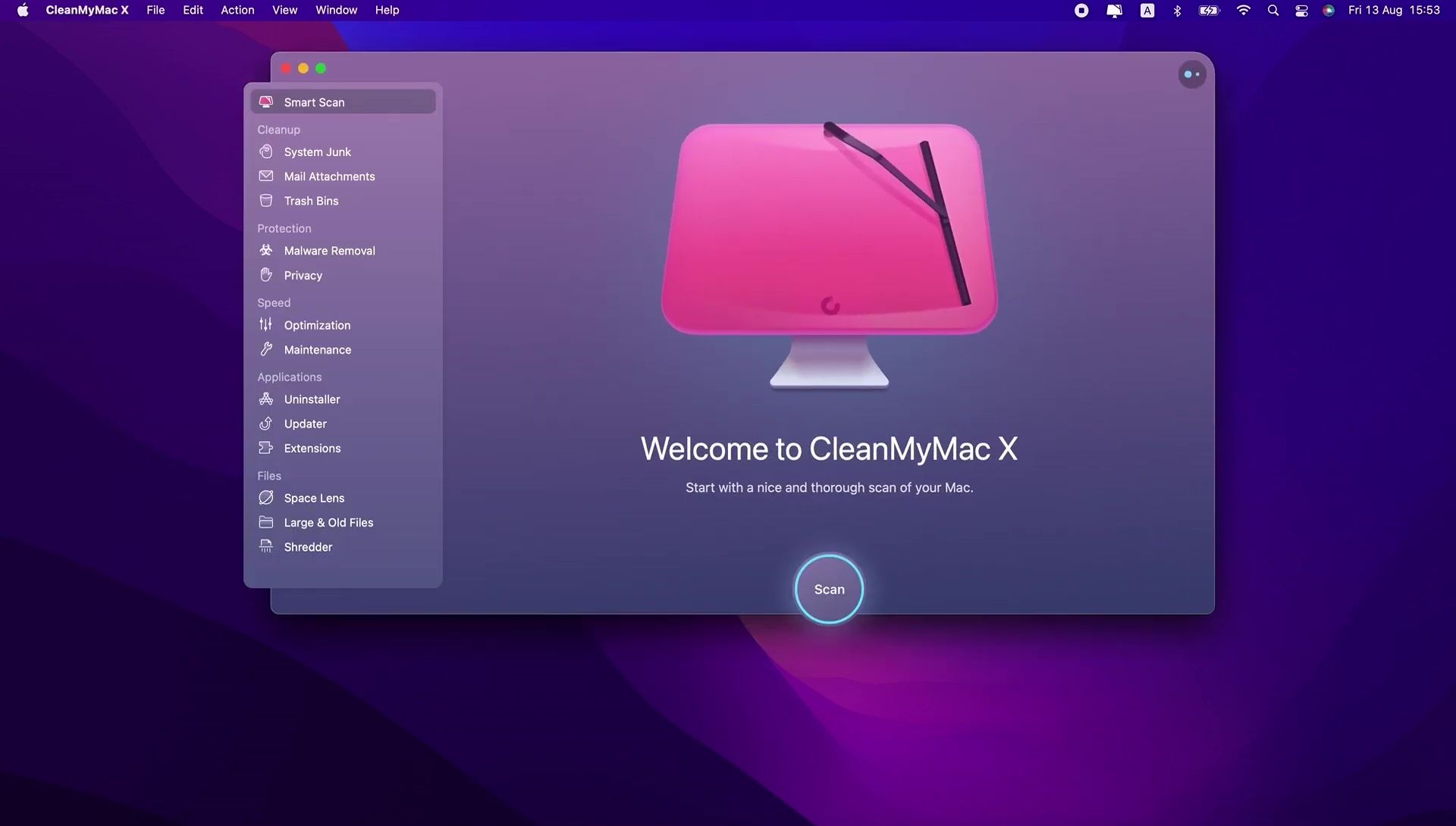1456x826 pixels.
Task: Select Smart Scan in the sidebar
Action: coord(343,102)
